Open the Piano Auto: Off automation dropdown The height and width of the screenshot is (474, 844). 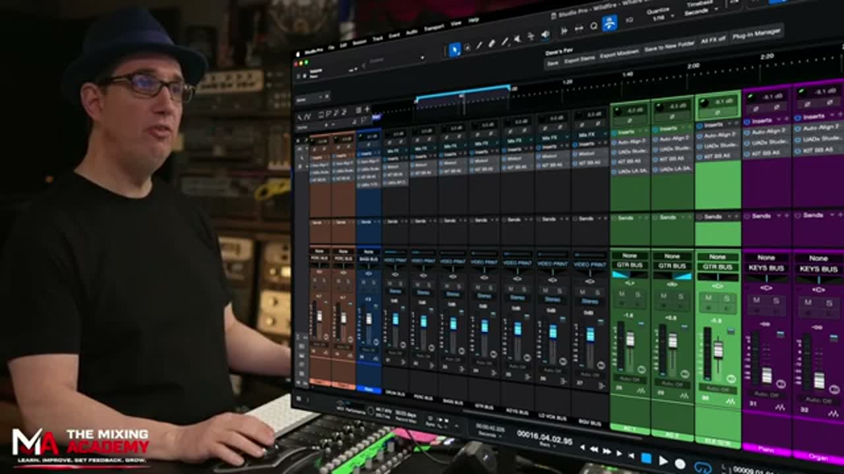(766, 394)
